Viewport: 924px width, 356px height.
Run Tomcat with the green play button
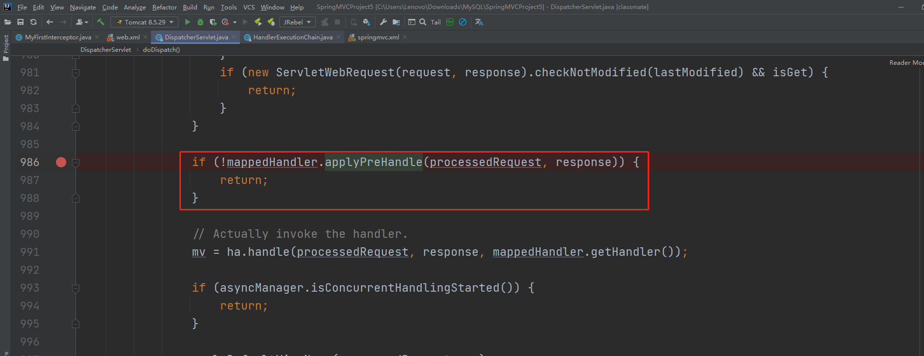tap(187, 22)
